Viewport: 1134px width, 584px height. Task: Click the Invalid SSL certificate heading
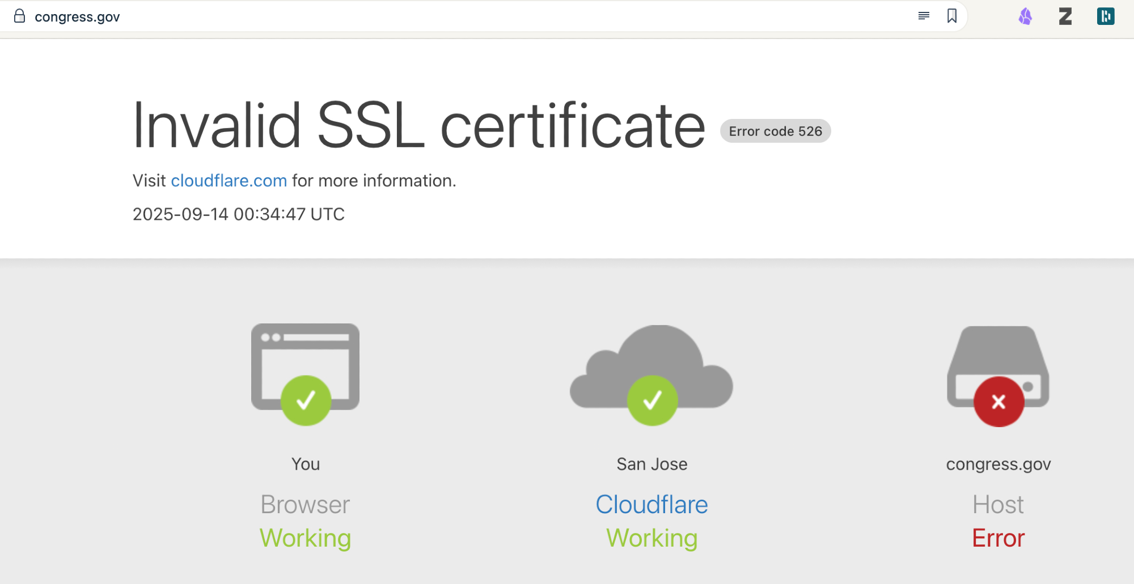point(418,126)
